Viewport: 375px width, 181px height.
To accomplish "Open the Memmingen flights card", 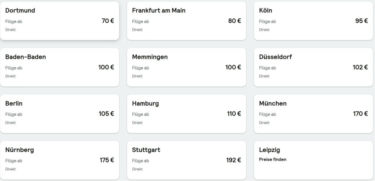I will tap(186, 67).
